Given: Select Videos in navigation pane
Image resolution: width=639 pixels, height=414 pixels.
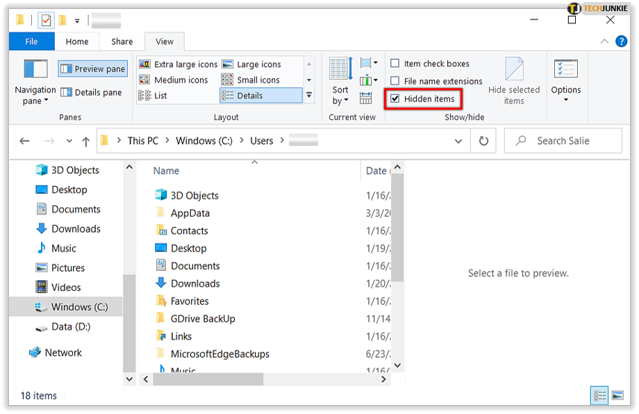Looking at the screenshot, I should [58, 288].
